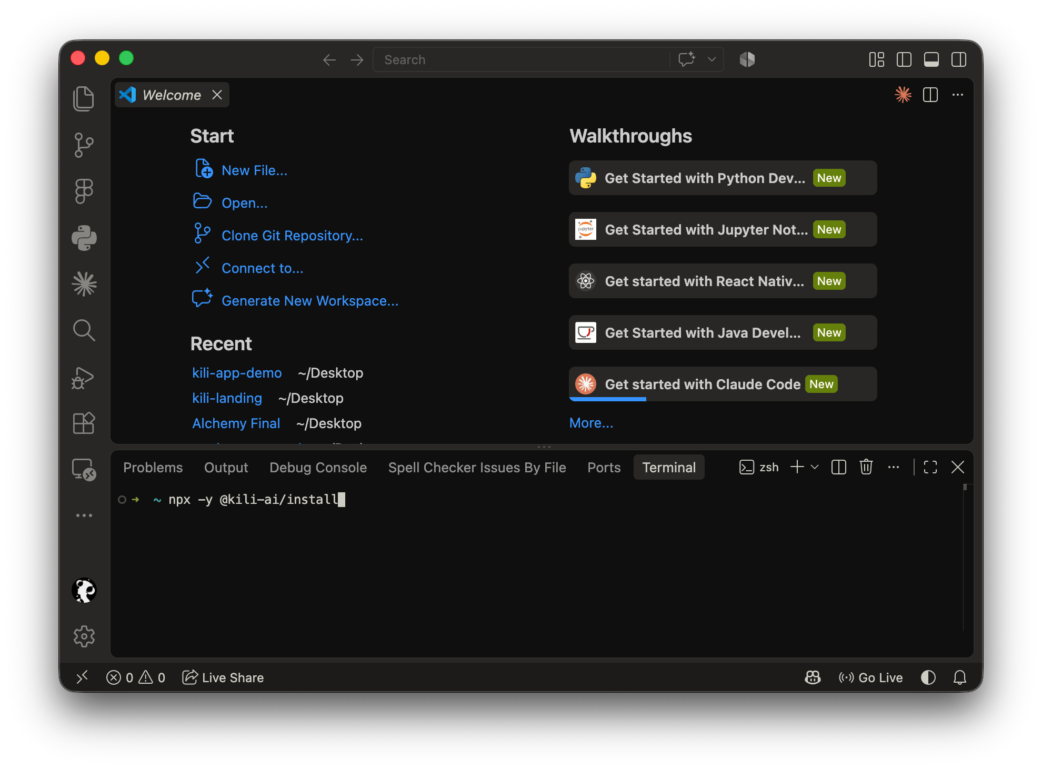Show additional views ellipsis in activity bar

pos(84,515)
